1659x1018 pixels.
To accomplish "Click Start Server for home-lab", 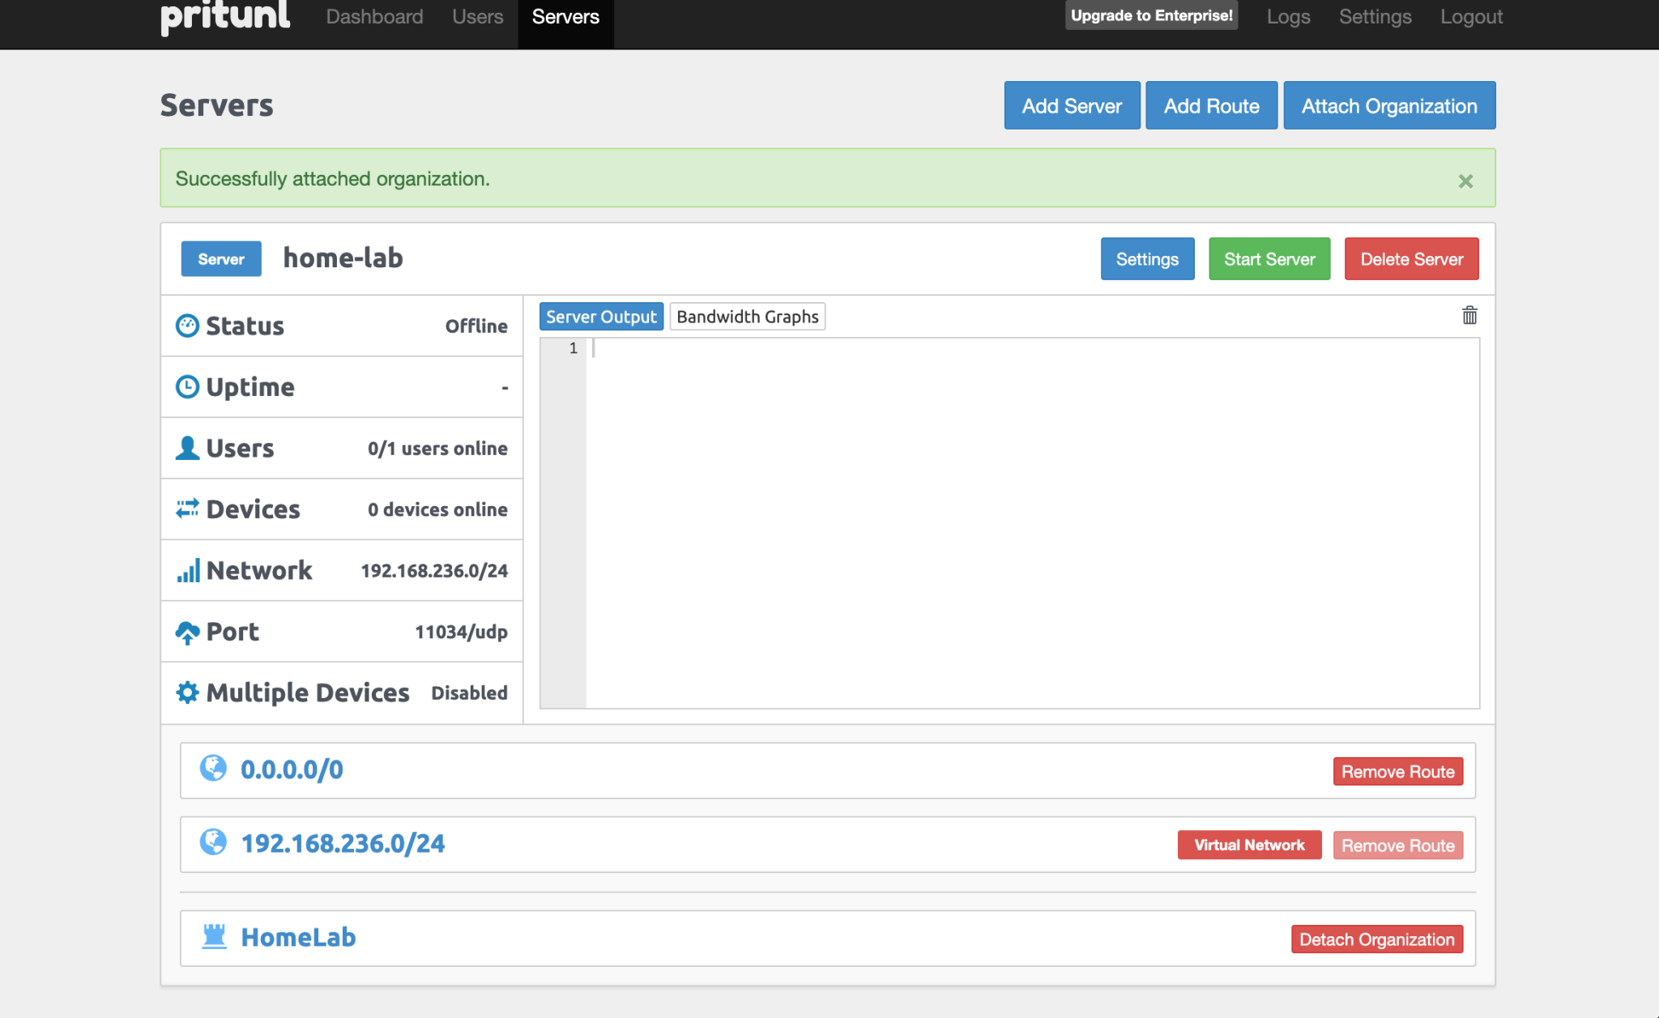I will pyautogui.click(x=1269, y=258).
